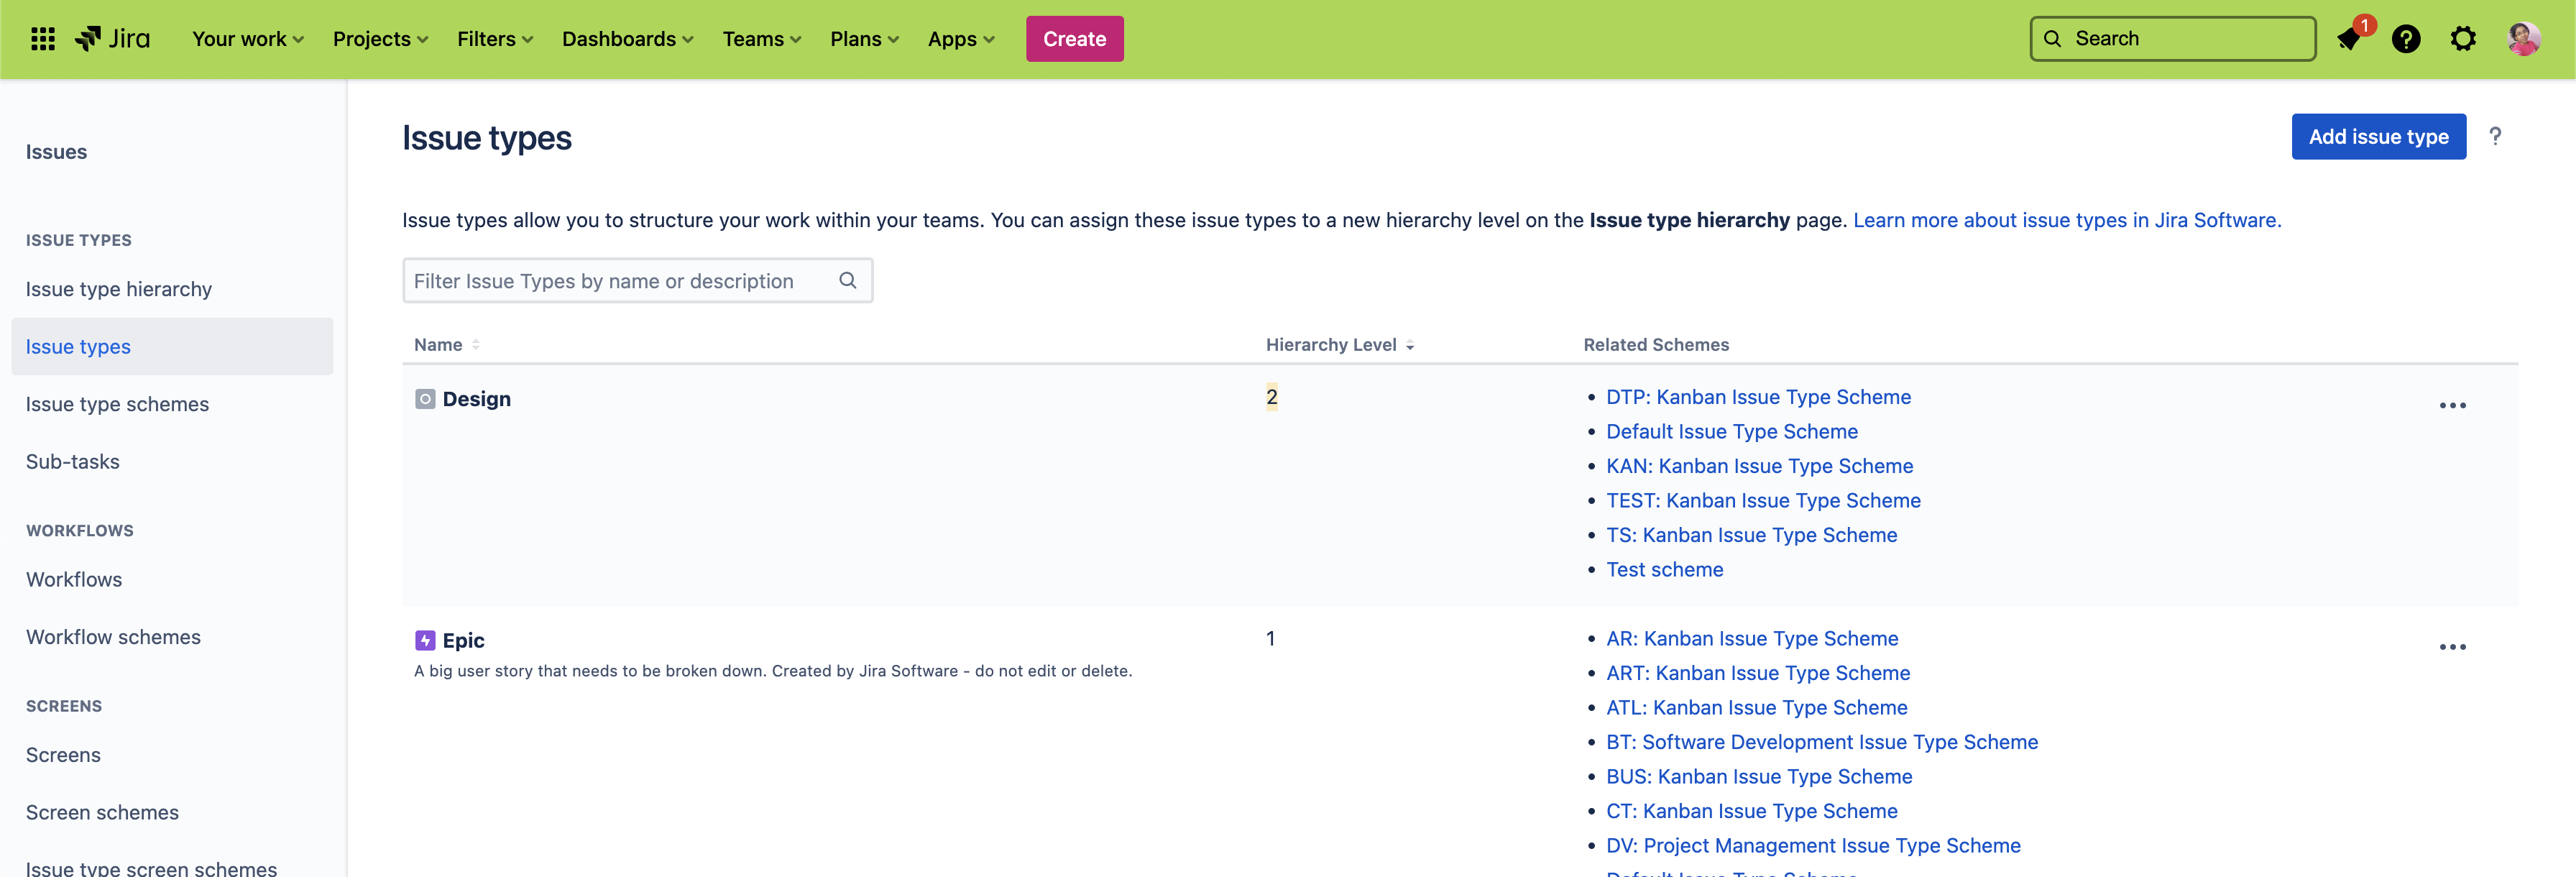
Task: Open Jira settings gear
Action: click(2463, 38)
